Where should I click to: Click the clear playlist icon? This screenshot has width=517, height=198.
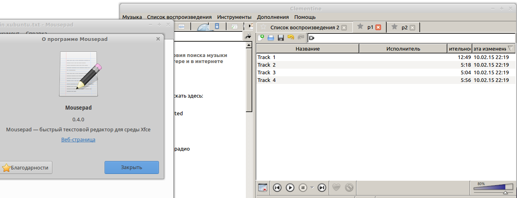point(263,187)
